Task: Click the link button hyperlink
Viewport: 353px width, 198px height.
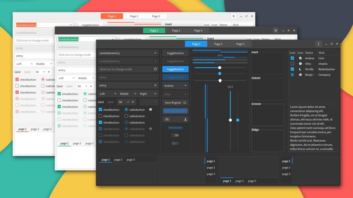Action: 175,126
